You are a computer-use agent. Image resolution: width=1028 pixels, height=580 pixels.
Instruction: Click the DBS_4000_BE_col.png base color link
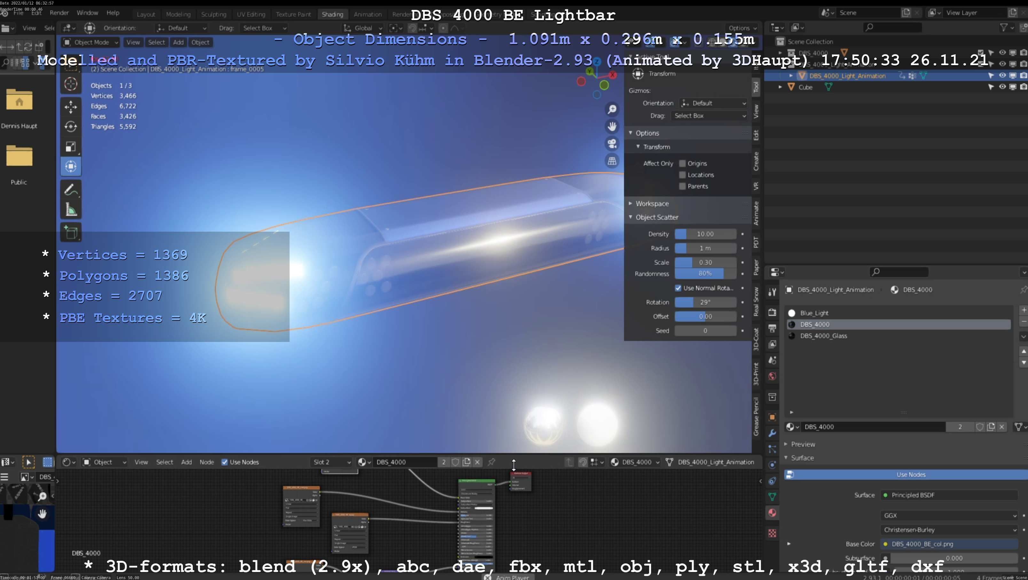(949, 544)
